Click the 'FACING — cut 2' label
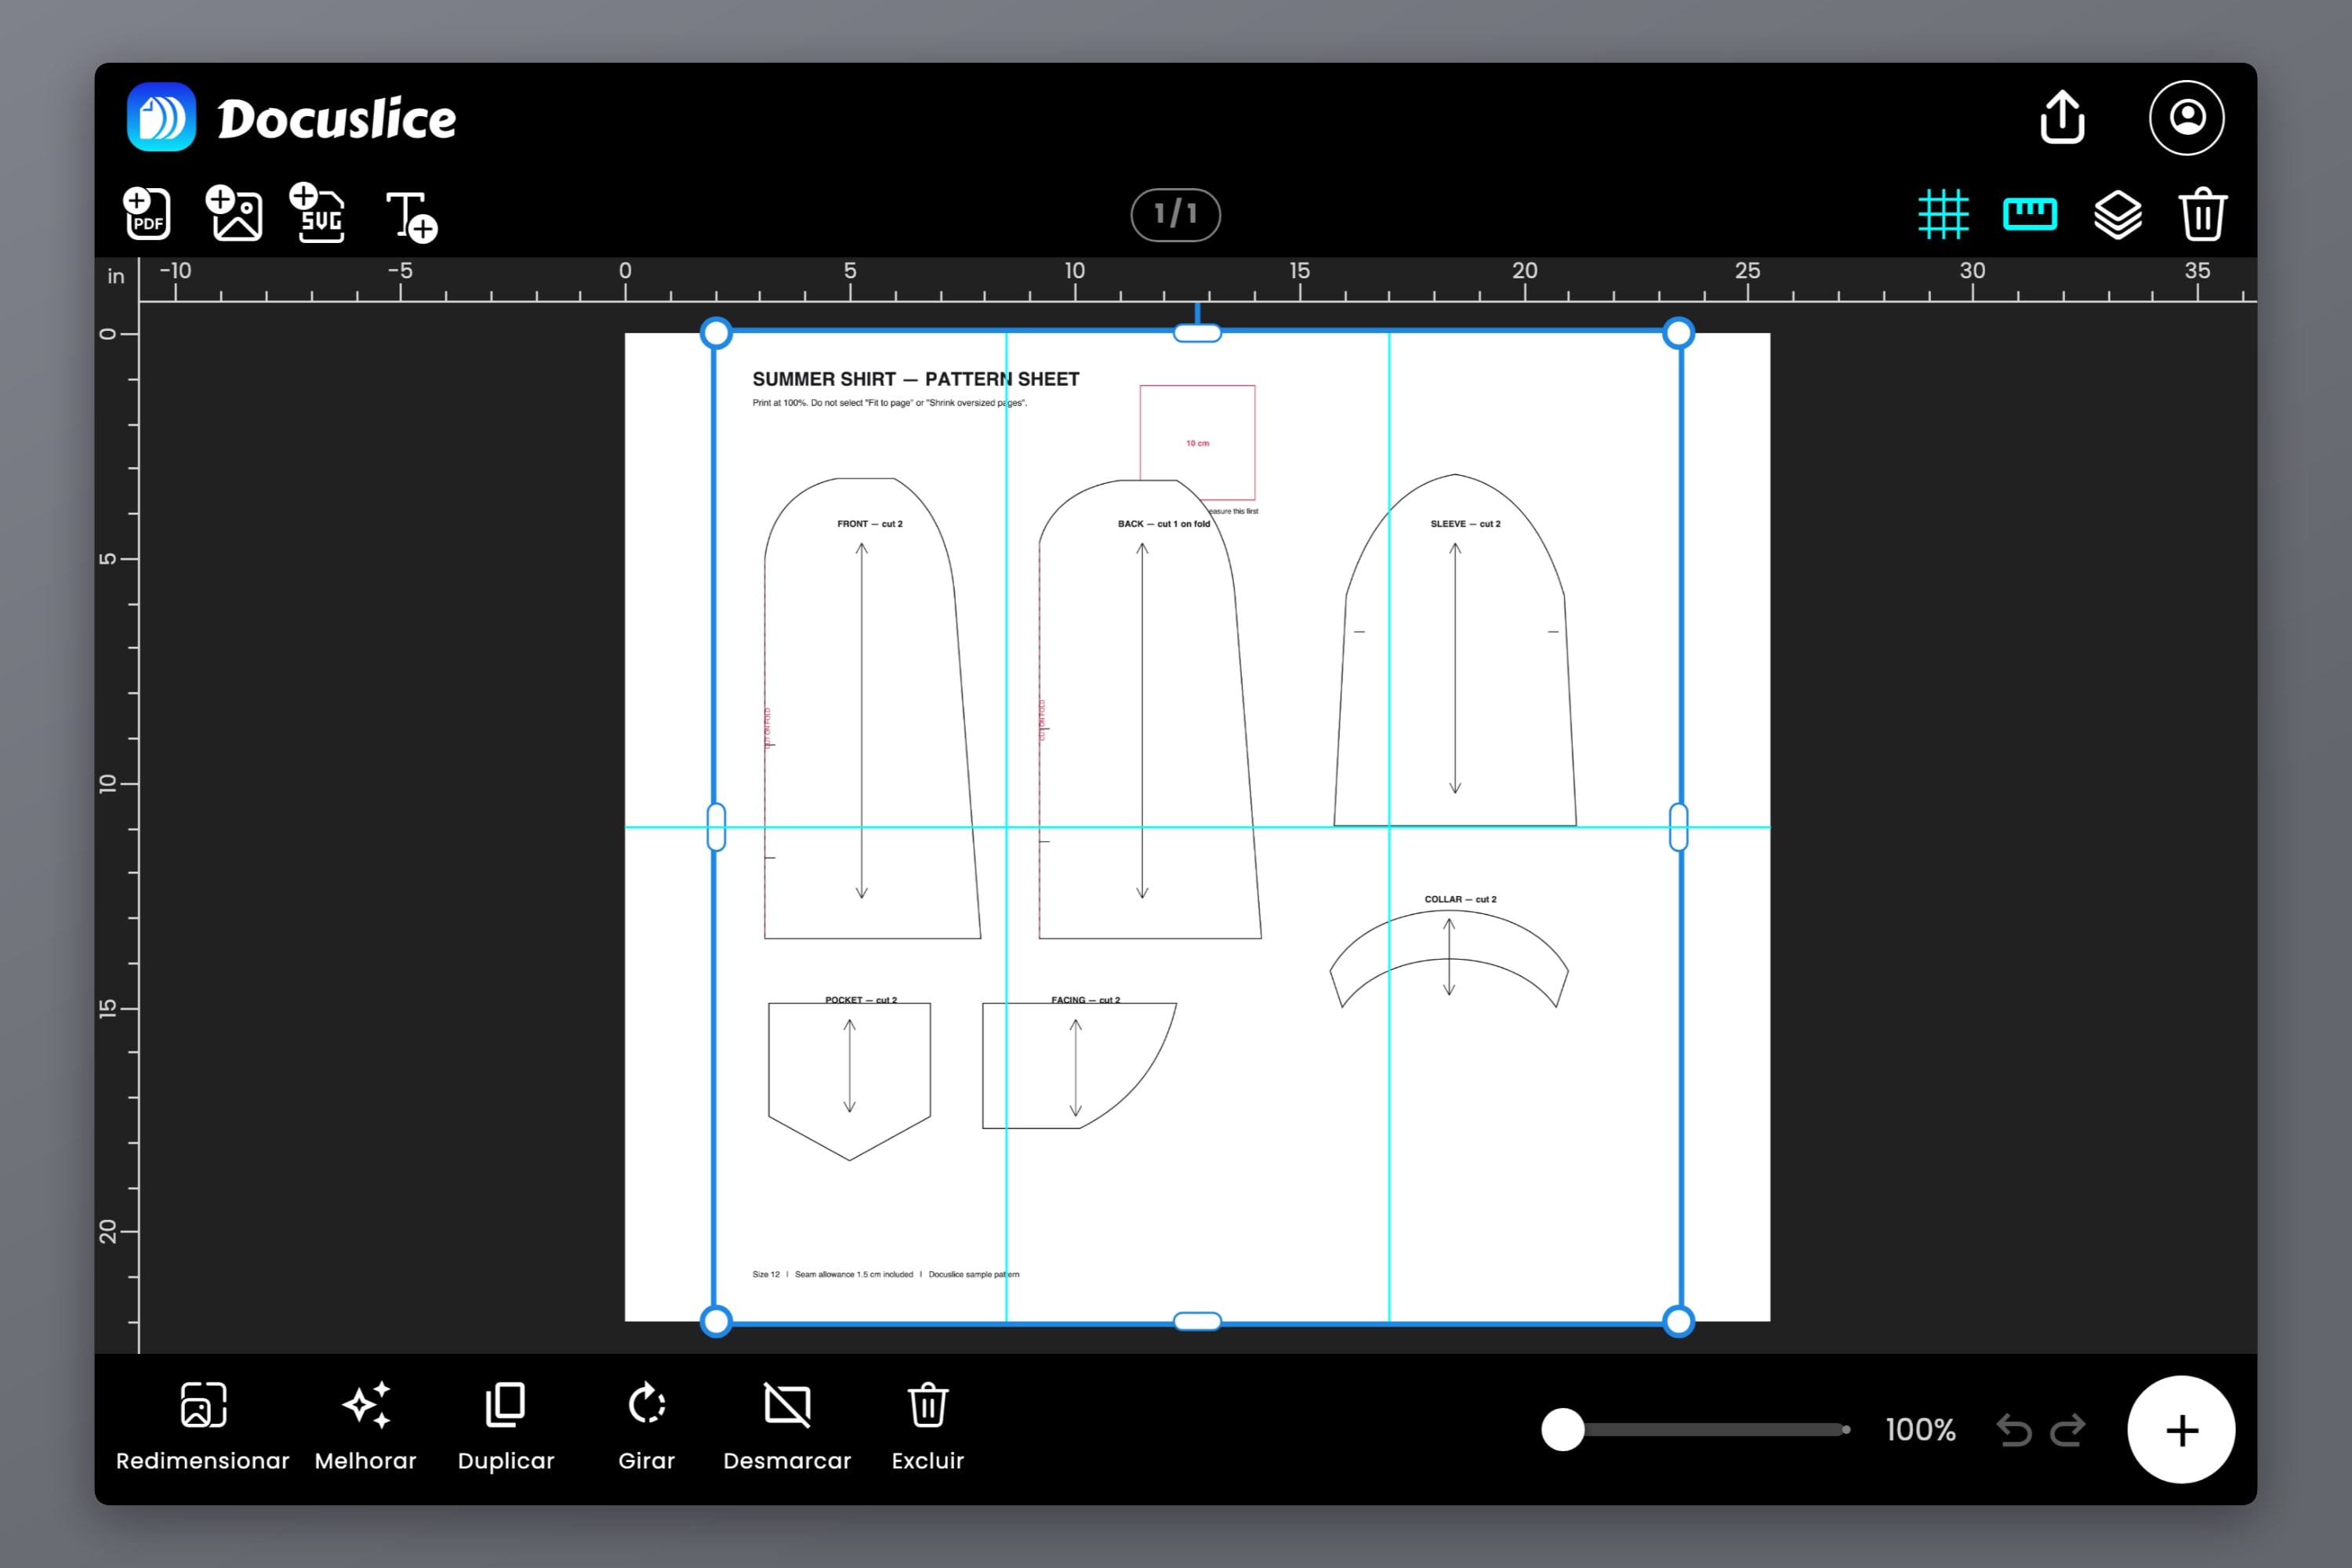This screenshot has width=2352, height=1568. tap(1085, 999)
